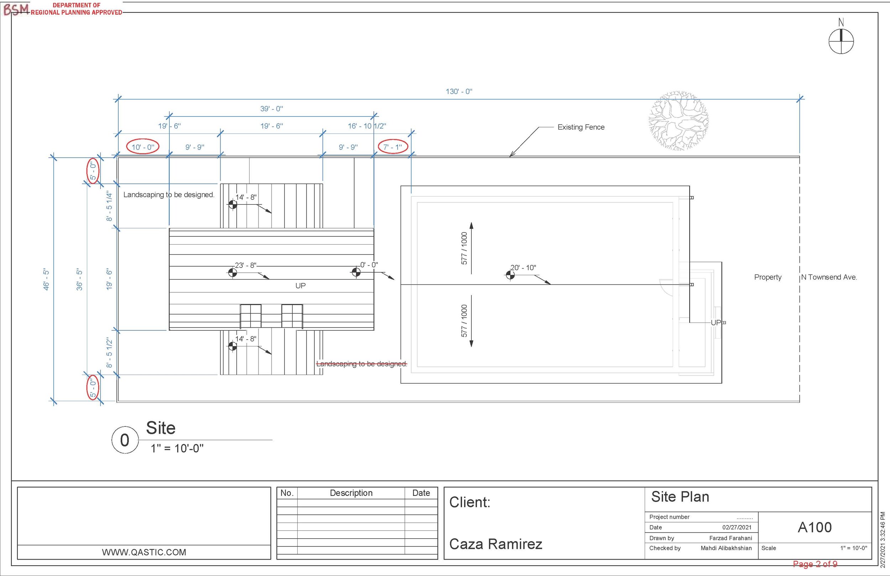Click the elevation marker beside 23' - 8"
This screenshot has height=576, width=890.
click(x=232, y=273)
